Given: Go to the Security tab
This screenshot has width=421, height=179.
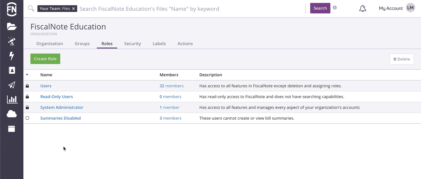Looking at the screenshot, I should [x=132, y=44].
